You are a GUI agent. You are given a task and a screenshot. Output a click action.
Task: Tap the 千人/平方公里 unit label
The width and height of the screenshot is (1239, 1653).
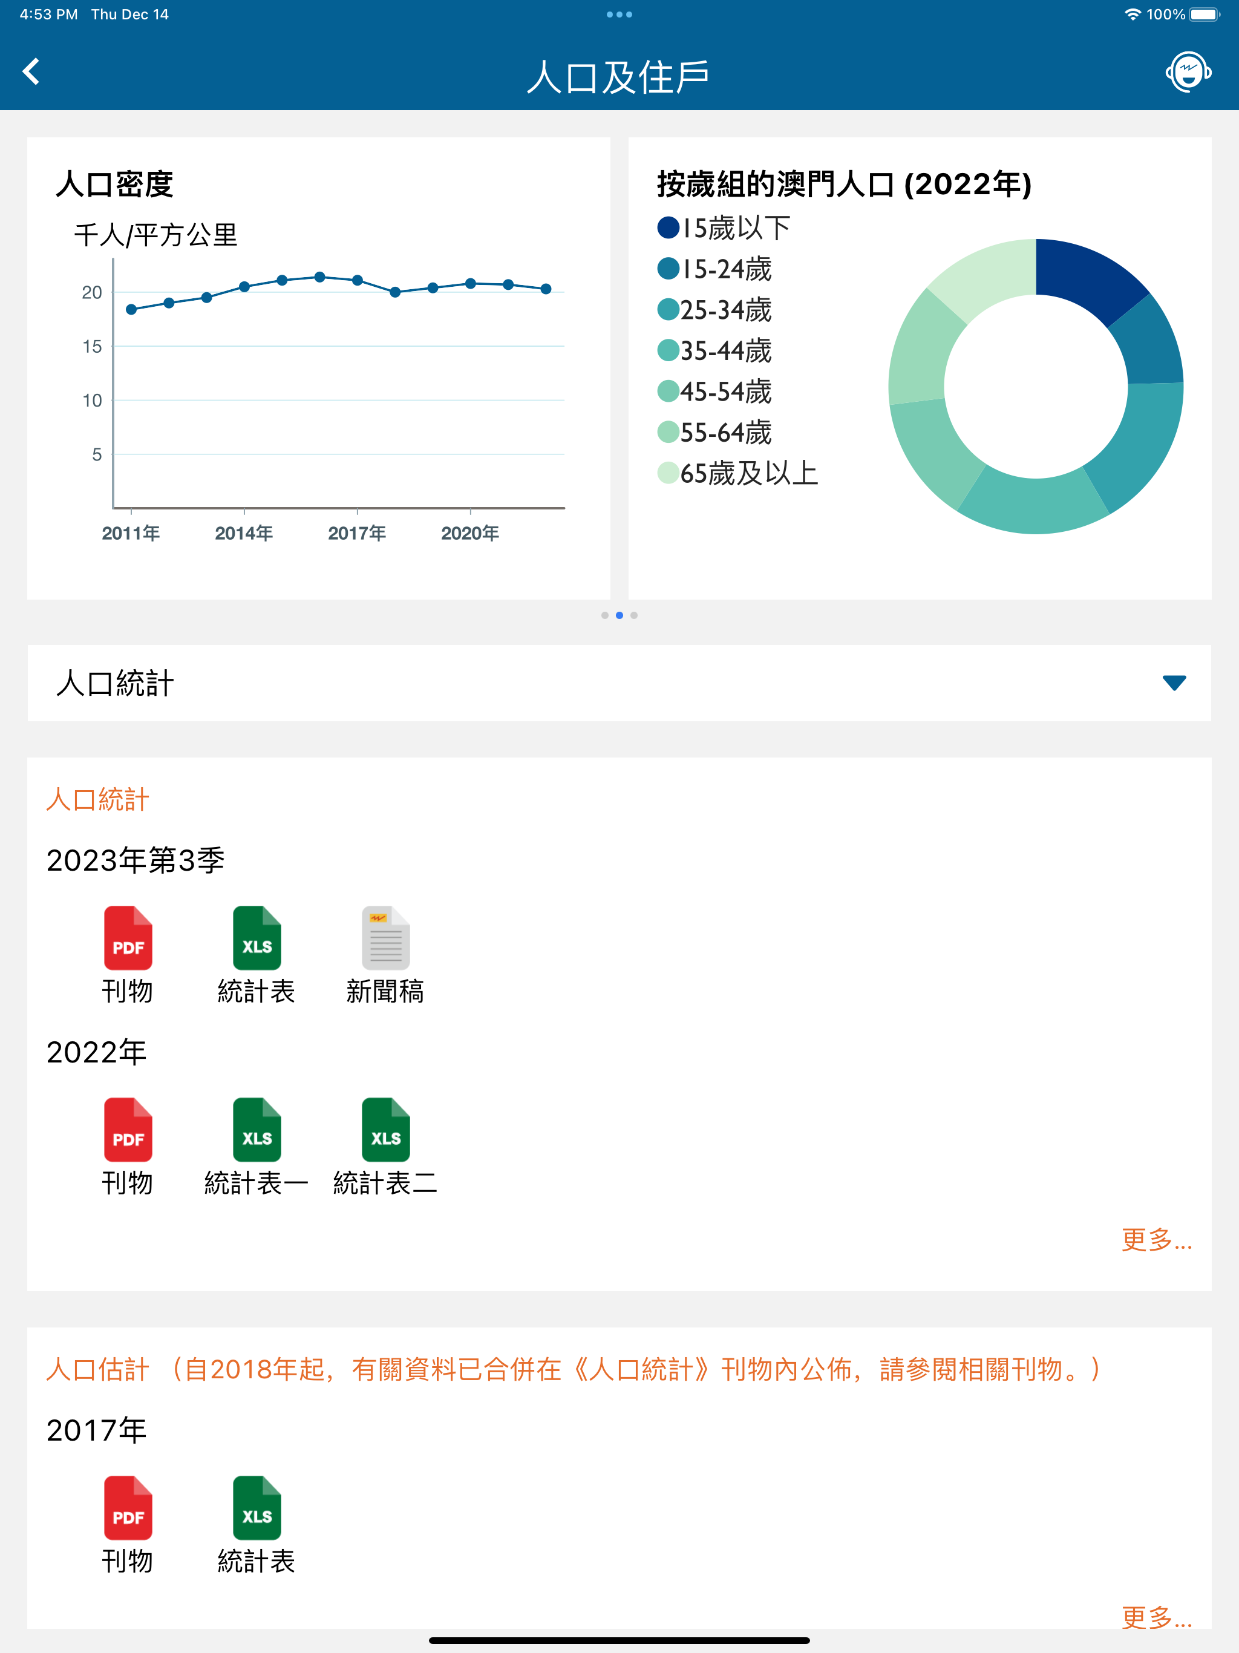[x=155, y=235]
